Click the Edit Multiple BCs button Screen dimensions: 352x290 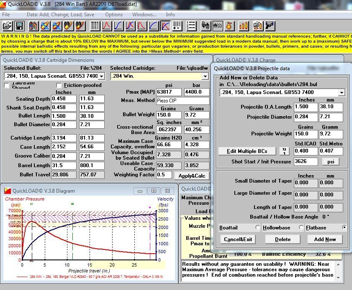[247, 151]
